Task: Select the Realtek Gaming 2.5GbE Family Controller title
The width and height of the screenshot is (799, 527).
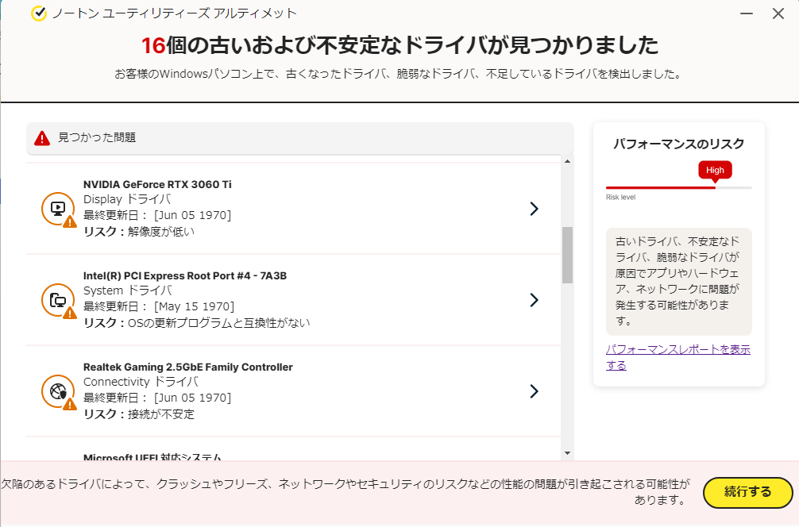Action: (x=188, y=367)
